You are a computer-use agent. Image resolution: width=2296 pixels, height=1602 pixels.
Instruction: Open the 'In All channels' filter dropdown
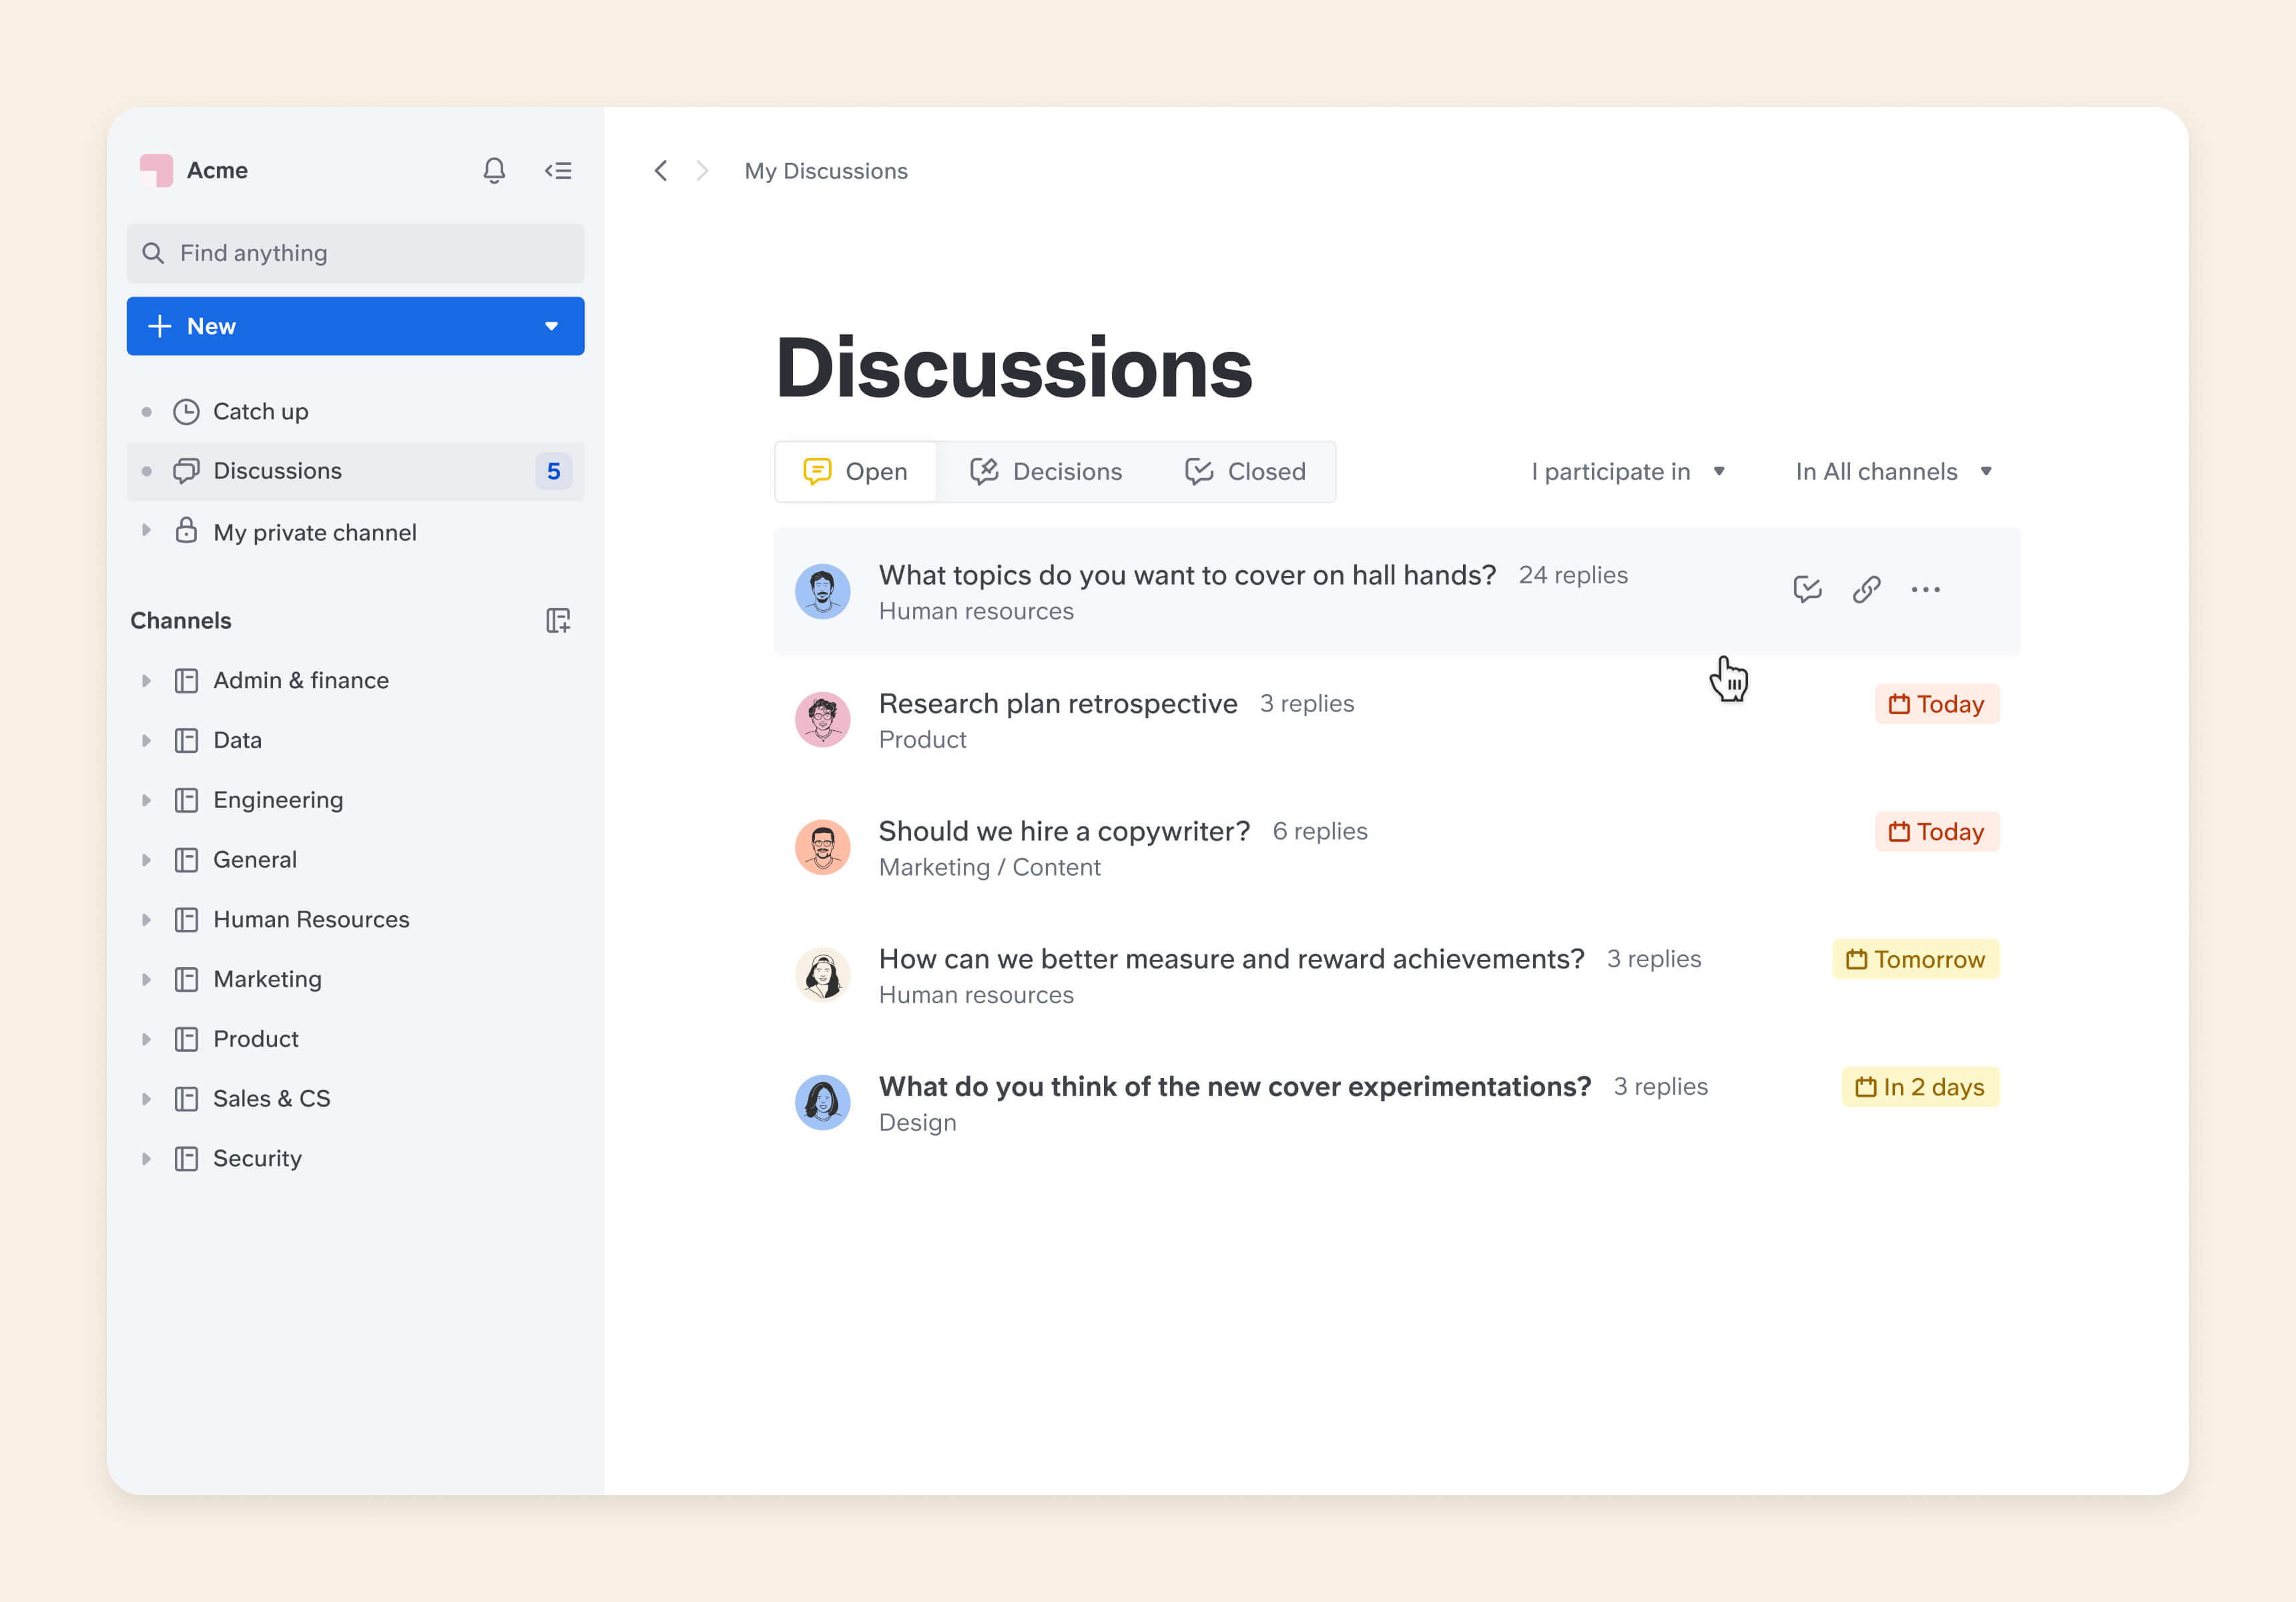coord(1893,472)
